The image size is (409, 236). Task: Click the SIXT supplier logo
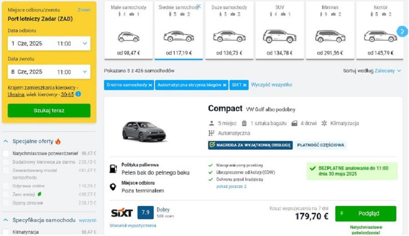point(122,213)
